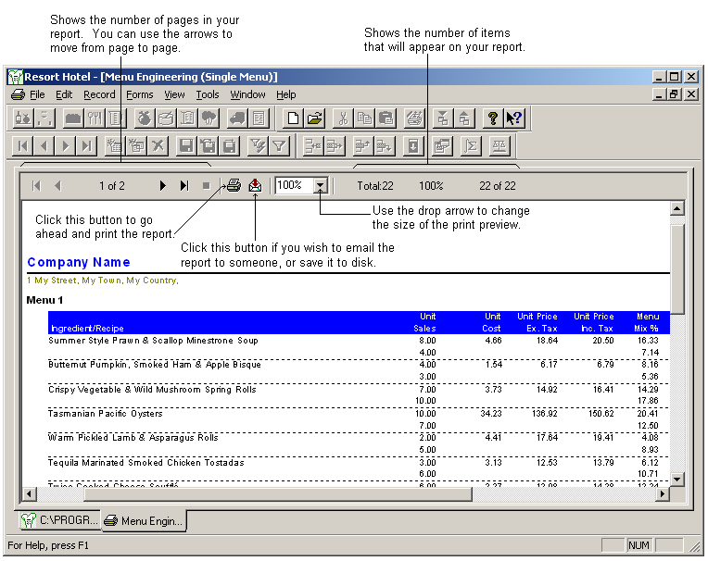708x561 pixels.
Task: Open the Forms menu
Action: [140, 94]
